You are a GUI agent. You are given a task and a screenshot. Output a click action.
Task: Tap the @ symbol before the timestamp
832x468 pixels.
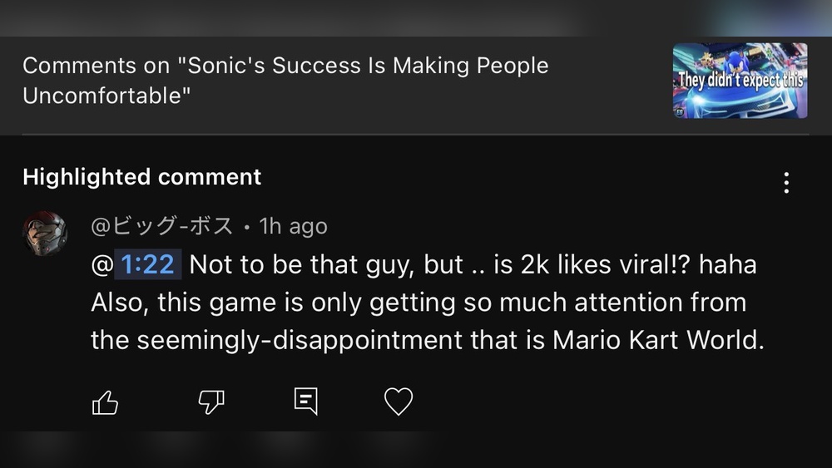[x=101, y=265]
